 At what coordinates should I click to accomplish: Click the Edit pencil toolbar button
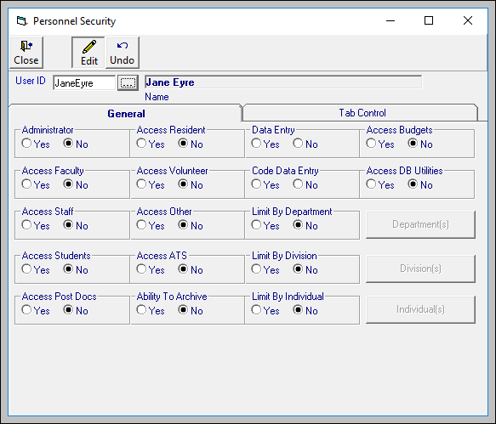(x=88, y=53)
